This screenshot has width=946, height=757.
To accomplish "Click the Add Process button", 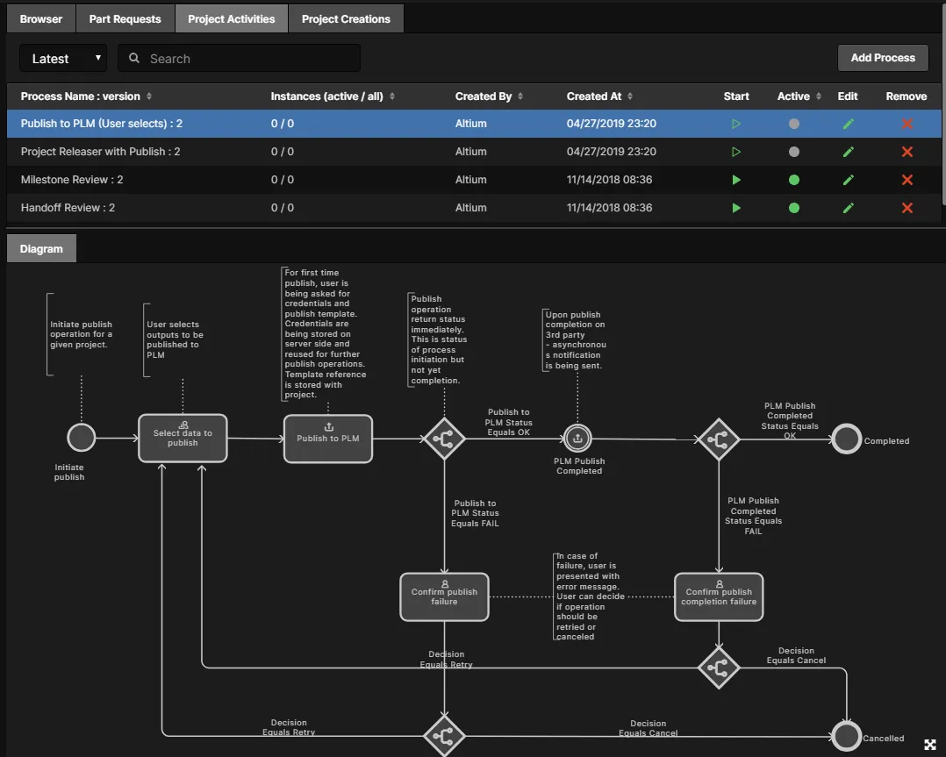I will pyautogui.click(x=883, y=58).
